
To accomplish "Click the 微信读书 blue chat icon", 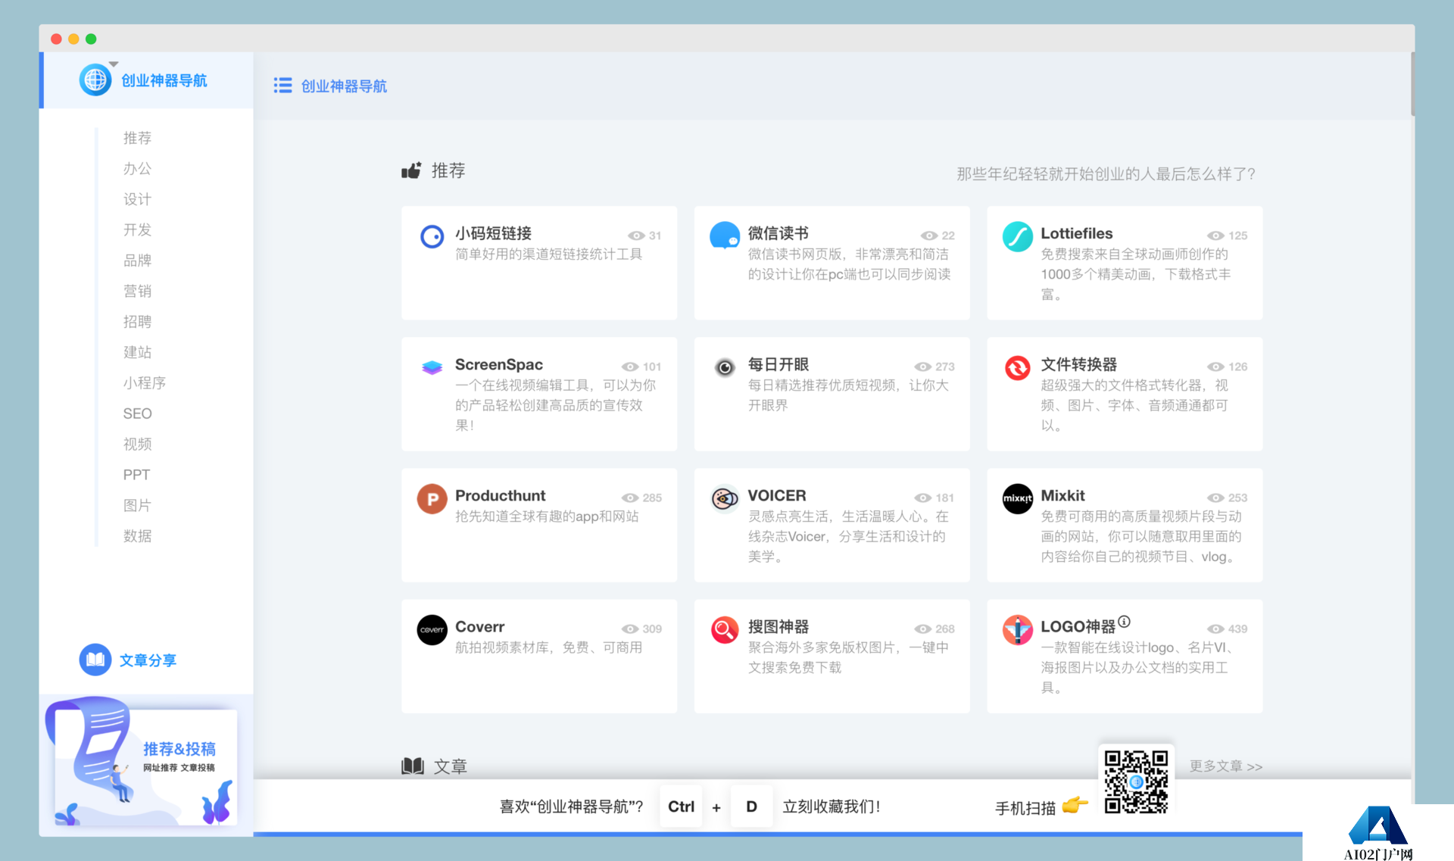I will (725, 236).
